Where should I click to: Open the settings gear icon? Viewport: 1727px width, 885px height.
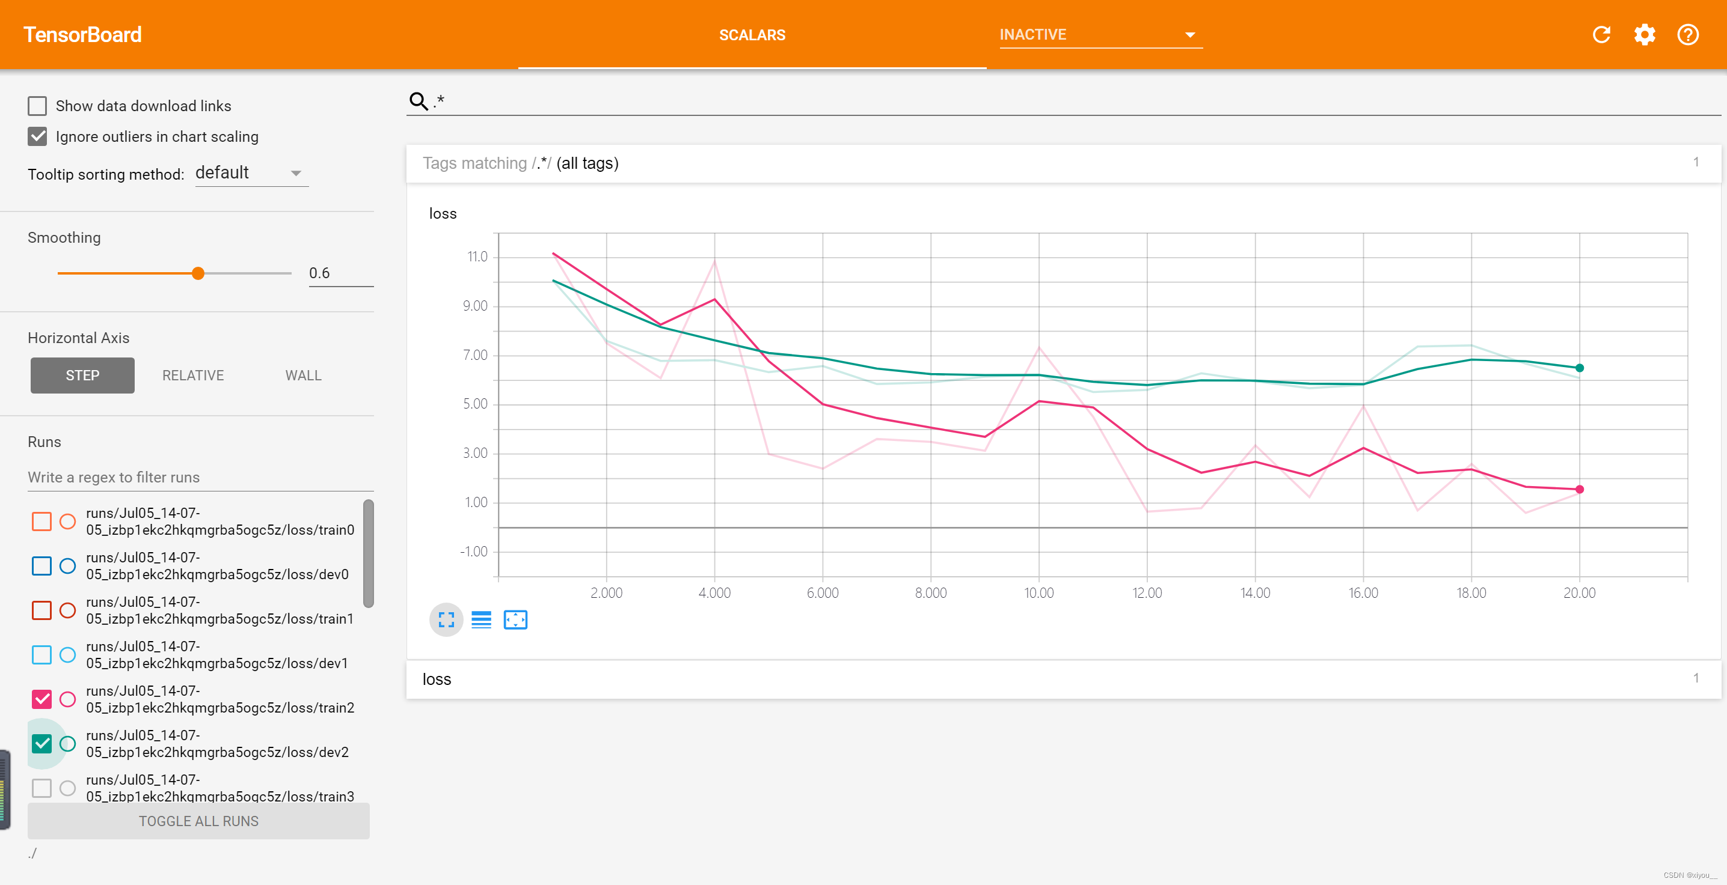point(1644,35)
